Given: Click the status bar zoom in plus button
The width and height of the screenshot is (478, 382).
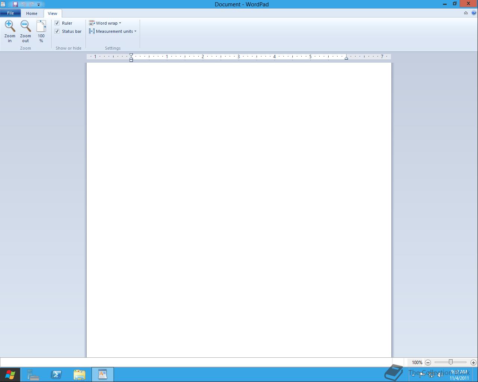Looking at the screenshot, I should tap(474, 362).
